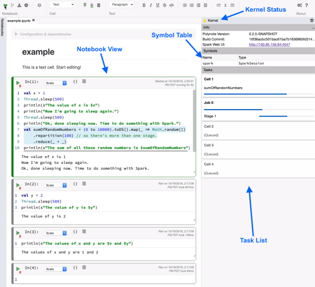
Task: Click the cancel tasks icon in Notebook group
Action: tap(26, 5)
